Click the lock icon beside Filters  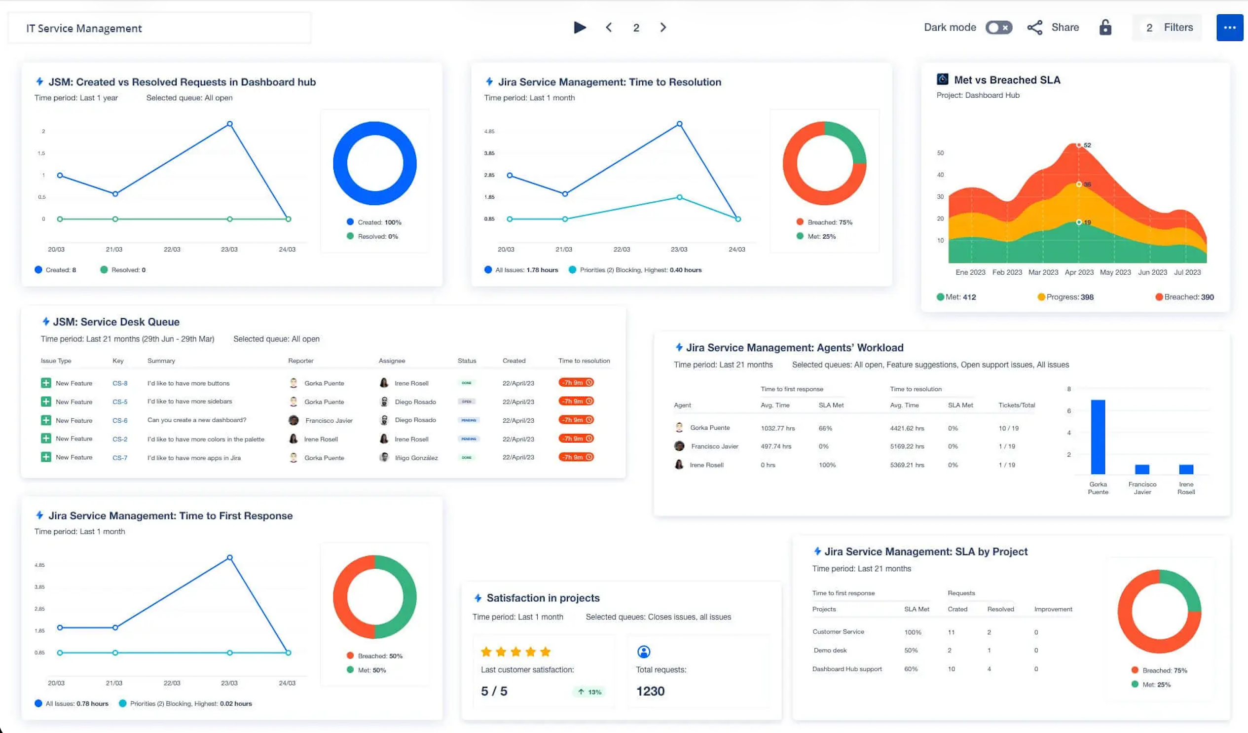tap(1105, 27)
